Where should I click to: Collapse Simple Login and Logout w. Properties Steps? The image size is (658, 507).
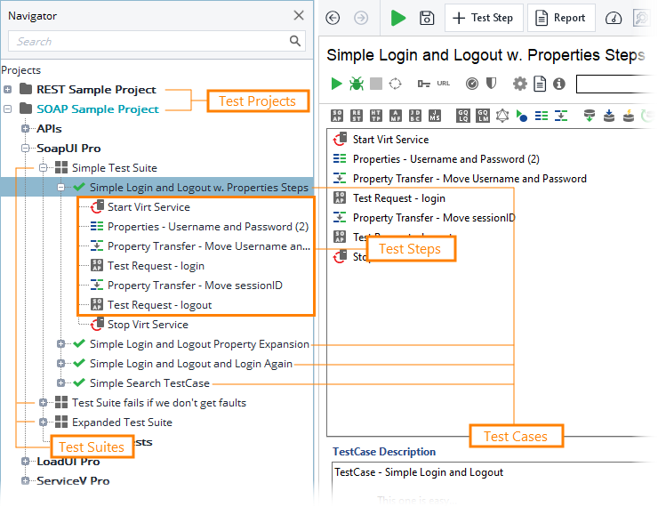60,187
